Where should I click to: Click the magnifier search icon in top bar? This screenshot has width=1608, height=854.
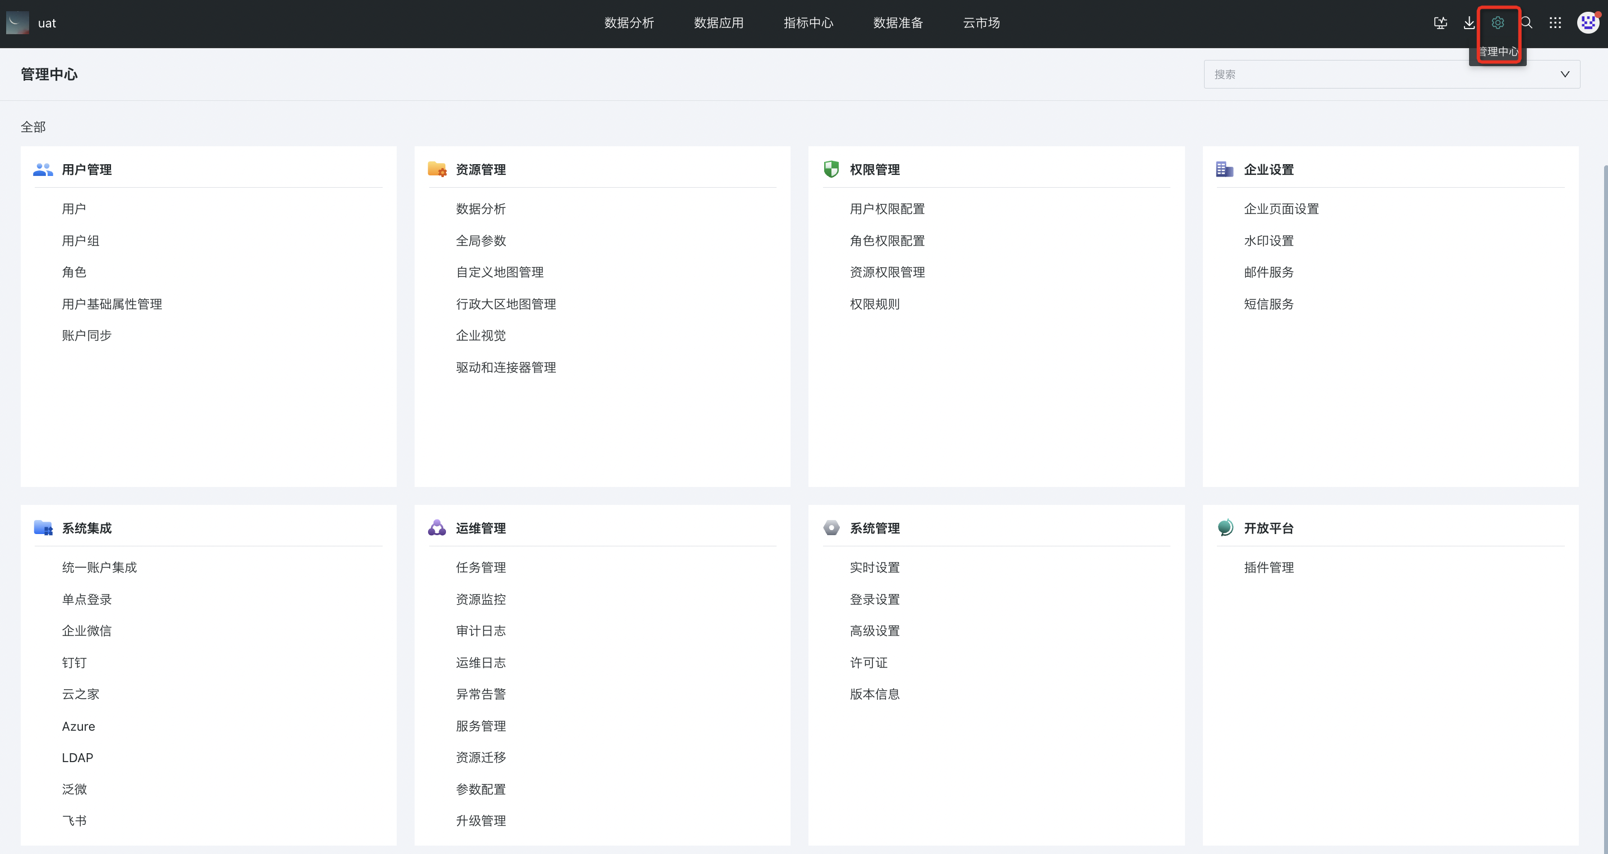click(1526, 23)
